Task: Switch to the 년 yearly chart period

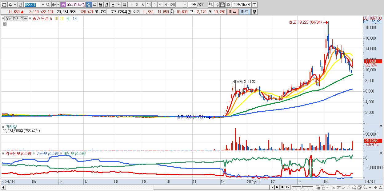Action: click(106, 5)
